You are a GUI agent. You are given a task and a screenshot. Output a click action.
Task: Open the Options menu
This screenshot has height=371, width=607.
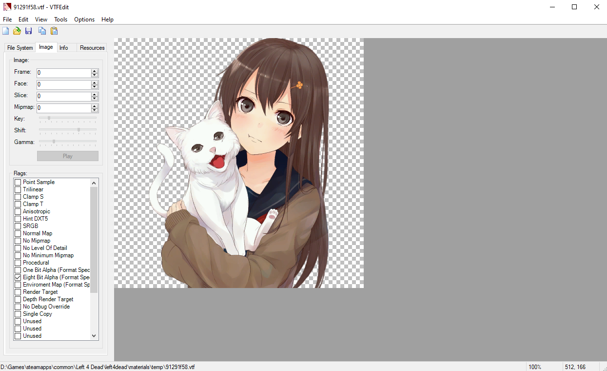pos(84,20)
